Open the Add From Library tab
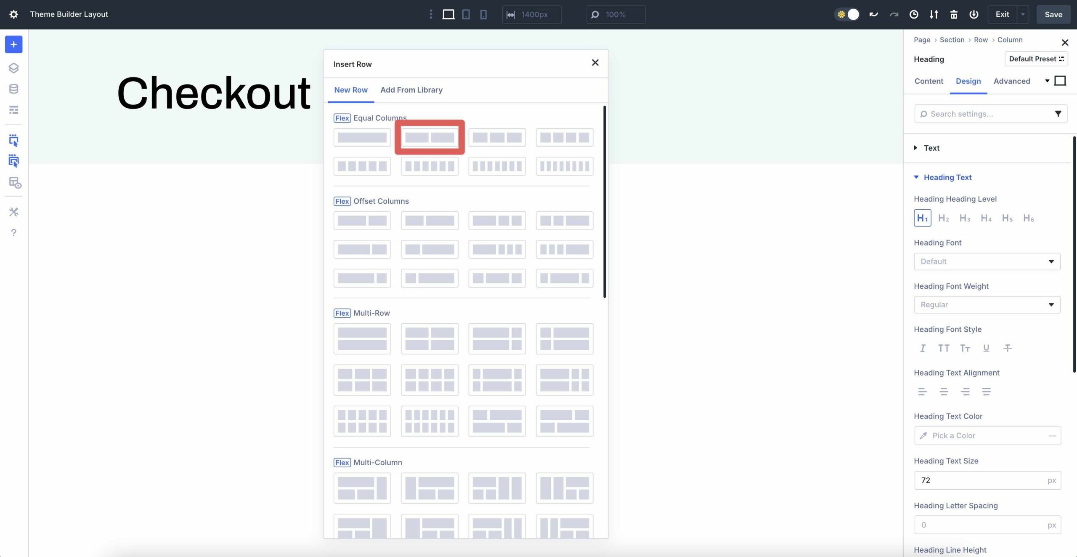The width and height of the screenshot is (1077, 557). pyautogui.click(x=411, y=90)
